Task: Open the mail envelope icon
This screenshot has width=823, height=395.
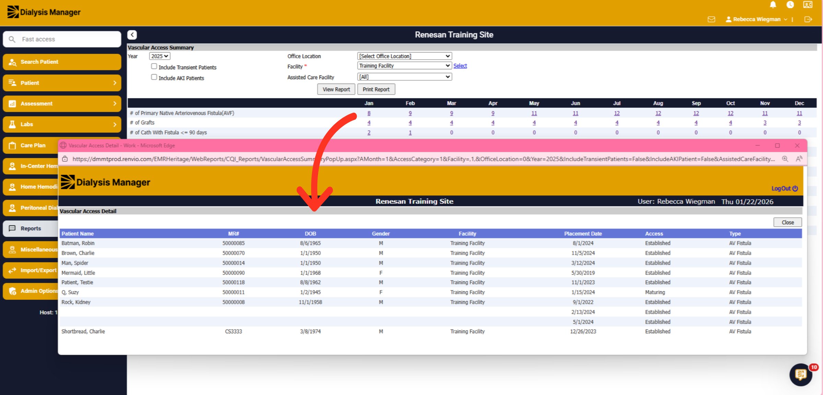Action: tap(711, 19)
